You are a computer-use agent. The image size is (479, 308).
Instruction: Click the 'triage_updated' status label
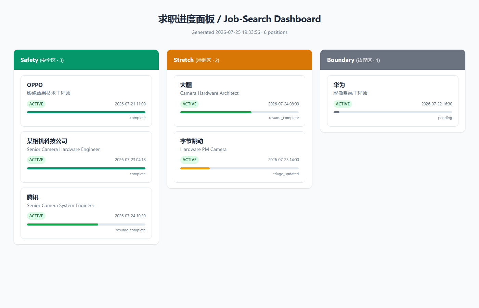286,174
